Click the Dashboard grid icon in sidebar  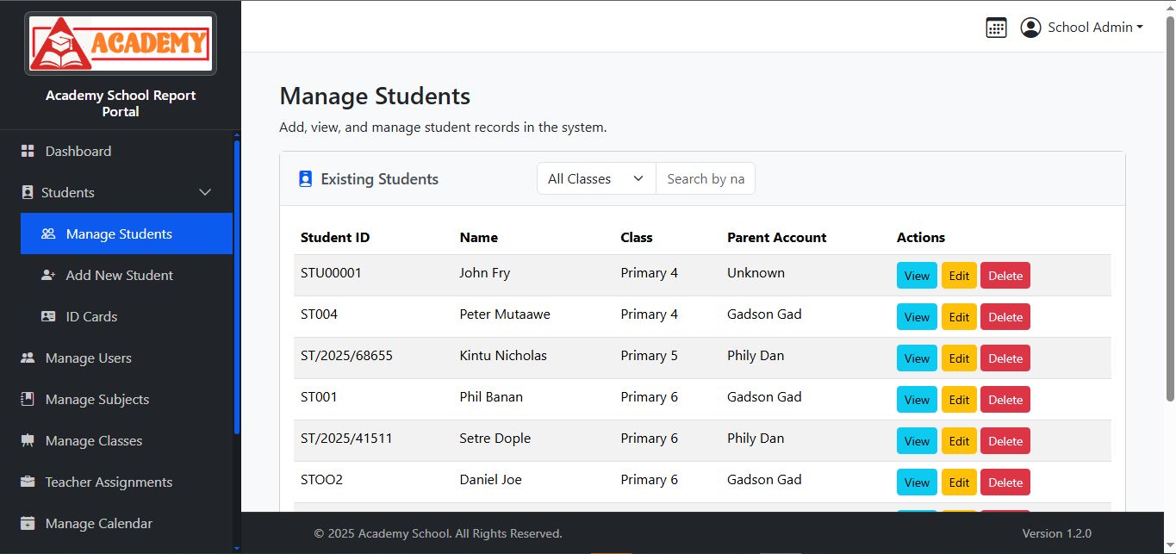point(28,152)
